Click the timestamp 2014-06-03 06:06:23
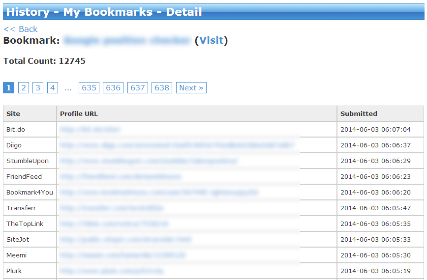 click(375, 177)
